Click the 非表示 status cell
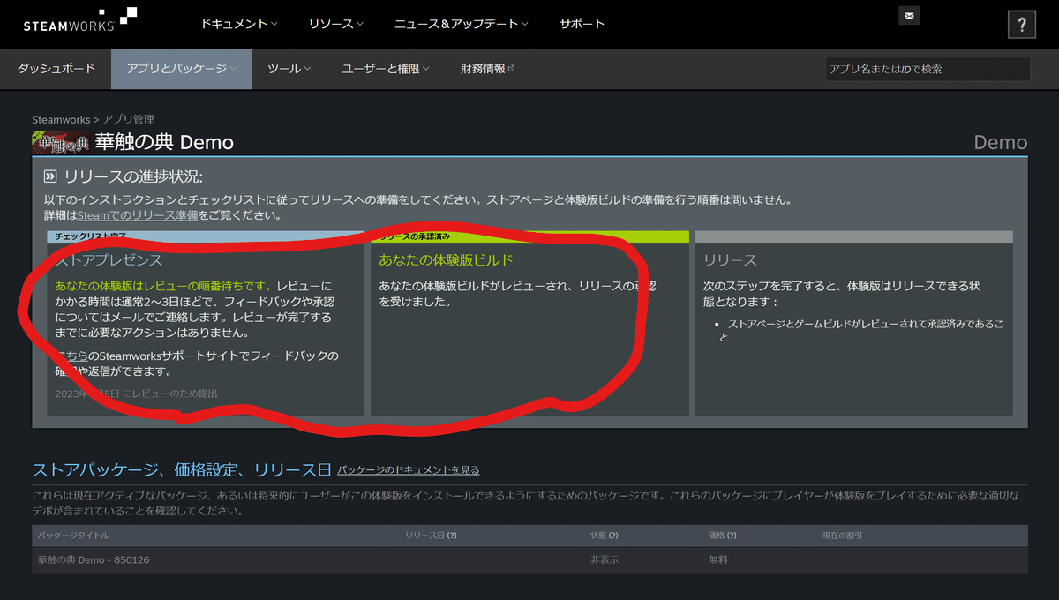Screen dimensions: 1059x600 605,560
